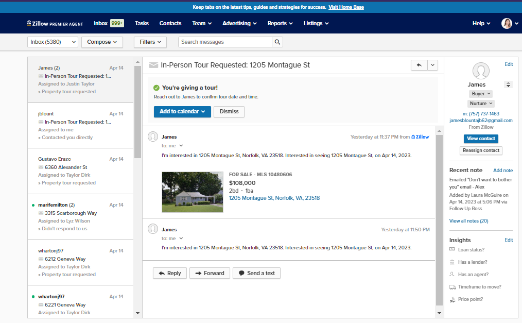This screenshot has height=323, width=522.
Task: Click the Price point insight icon
Action: [x=452, y=299]
